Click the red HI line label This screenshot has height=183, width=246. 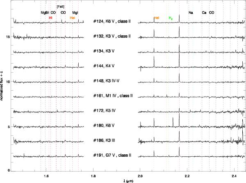point(50,18)
